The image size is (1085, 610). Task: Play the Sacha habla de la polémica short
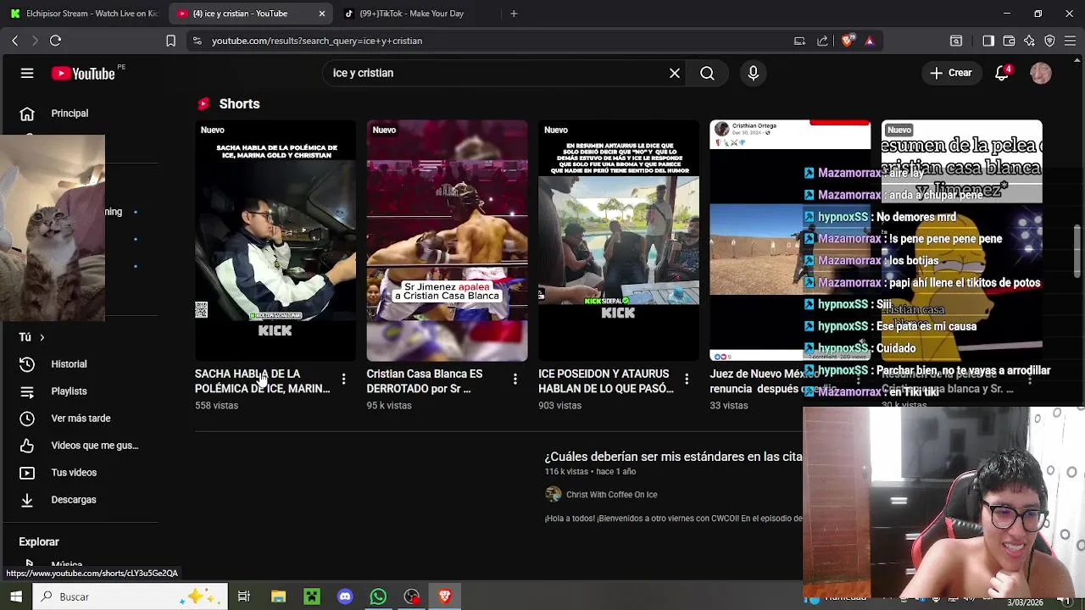coord(275,241)
